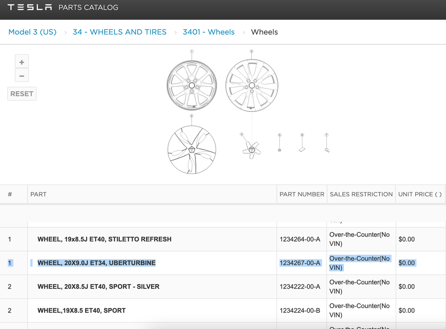Click the PART NUMBER column header
446x329 pixels.
click(302, 194)
